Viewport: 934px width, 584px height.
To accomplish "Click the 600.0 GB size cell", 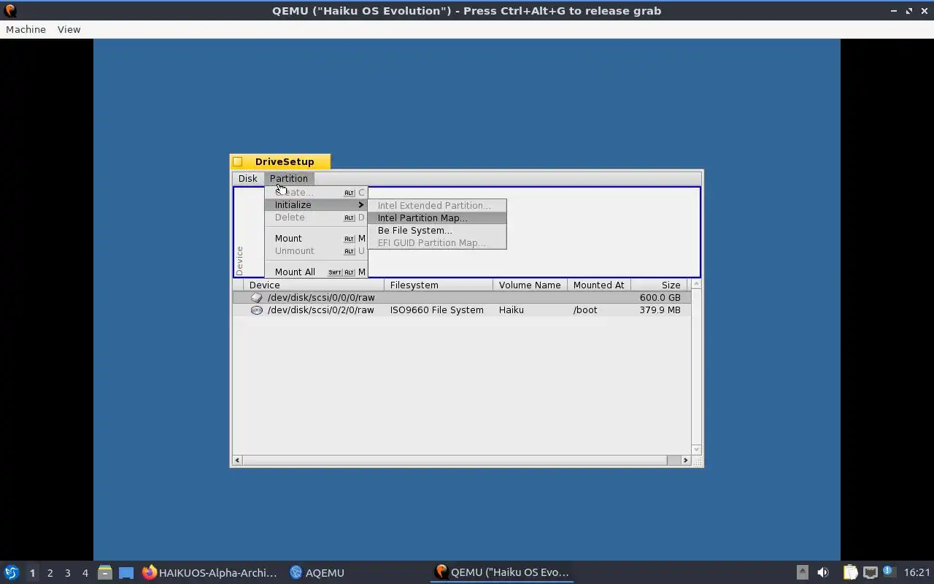I will tap(660, 298).
